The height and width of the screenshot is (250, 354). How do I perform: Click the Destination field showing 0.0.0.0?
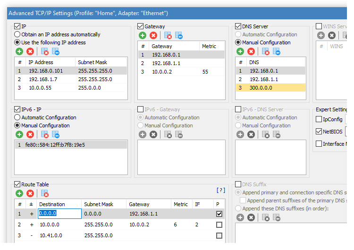pyautogui.click(x=59, y=214)
